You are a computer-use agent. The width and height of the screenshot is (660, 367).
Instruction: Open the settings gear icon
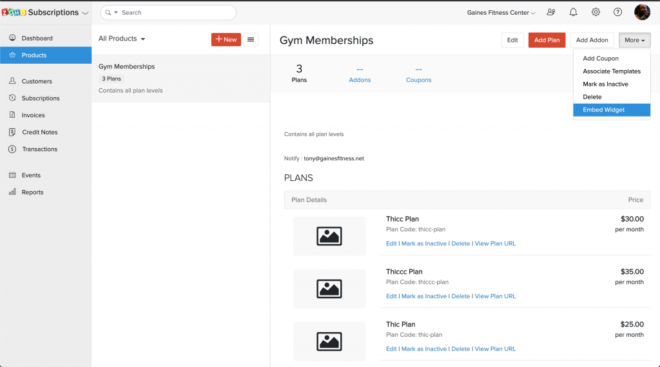click(596, 12)
